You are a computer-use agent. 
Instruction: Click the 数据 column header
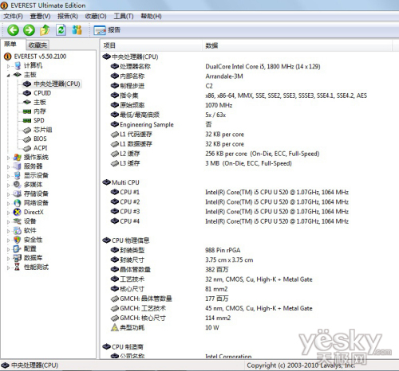tap(297, 45)
